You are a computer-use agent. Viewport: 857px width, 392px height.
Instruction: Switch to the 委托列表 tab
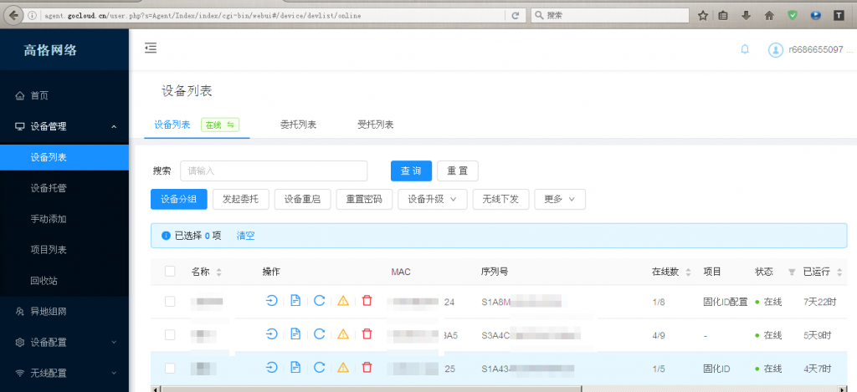[x=298, y=125]
